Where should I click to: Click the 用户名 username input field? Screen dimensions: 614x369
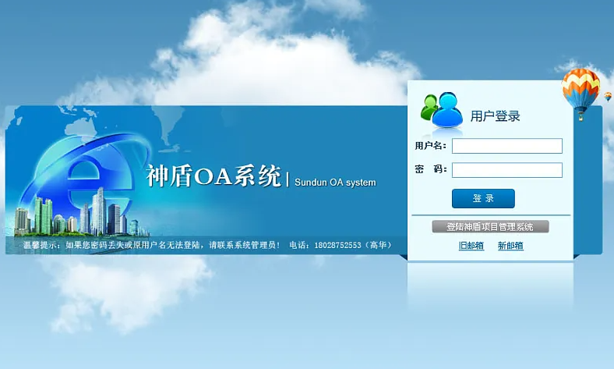[x=507, y=146]
